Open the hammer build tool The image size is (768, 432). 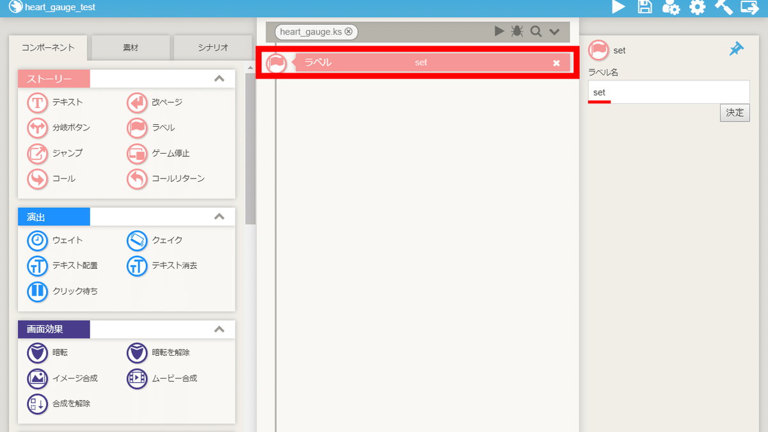click(x=723, y=7)
